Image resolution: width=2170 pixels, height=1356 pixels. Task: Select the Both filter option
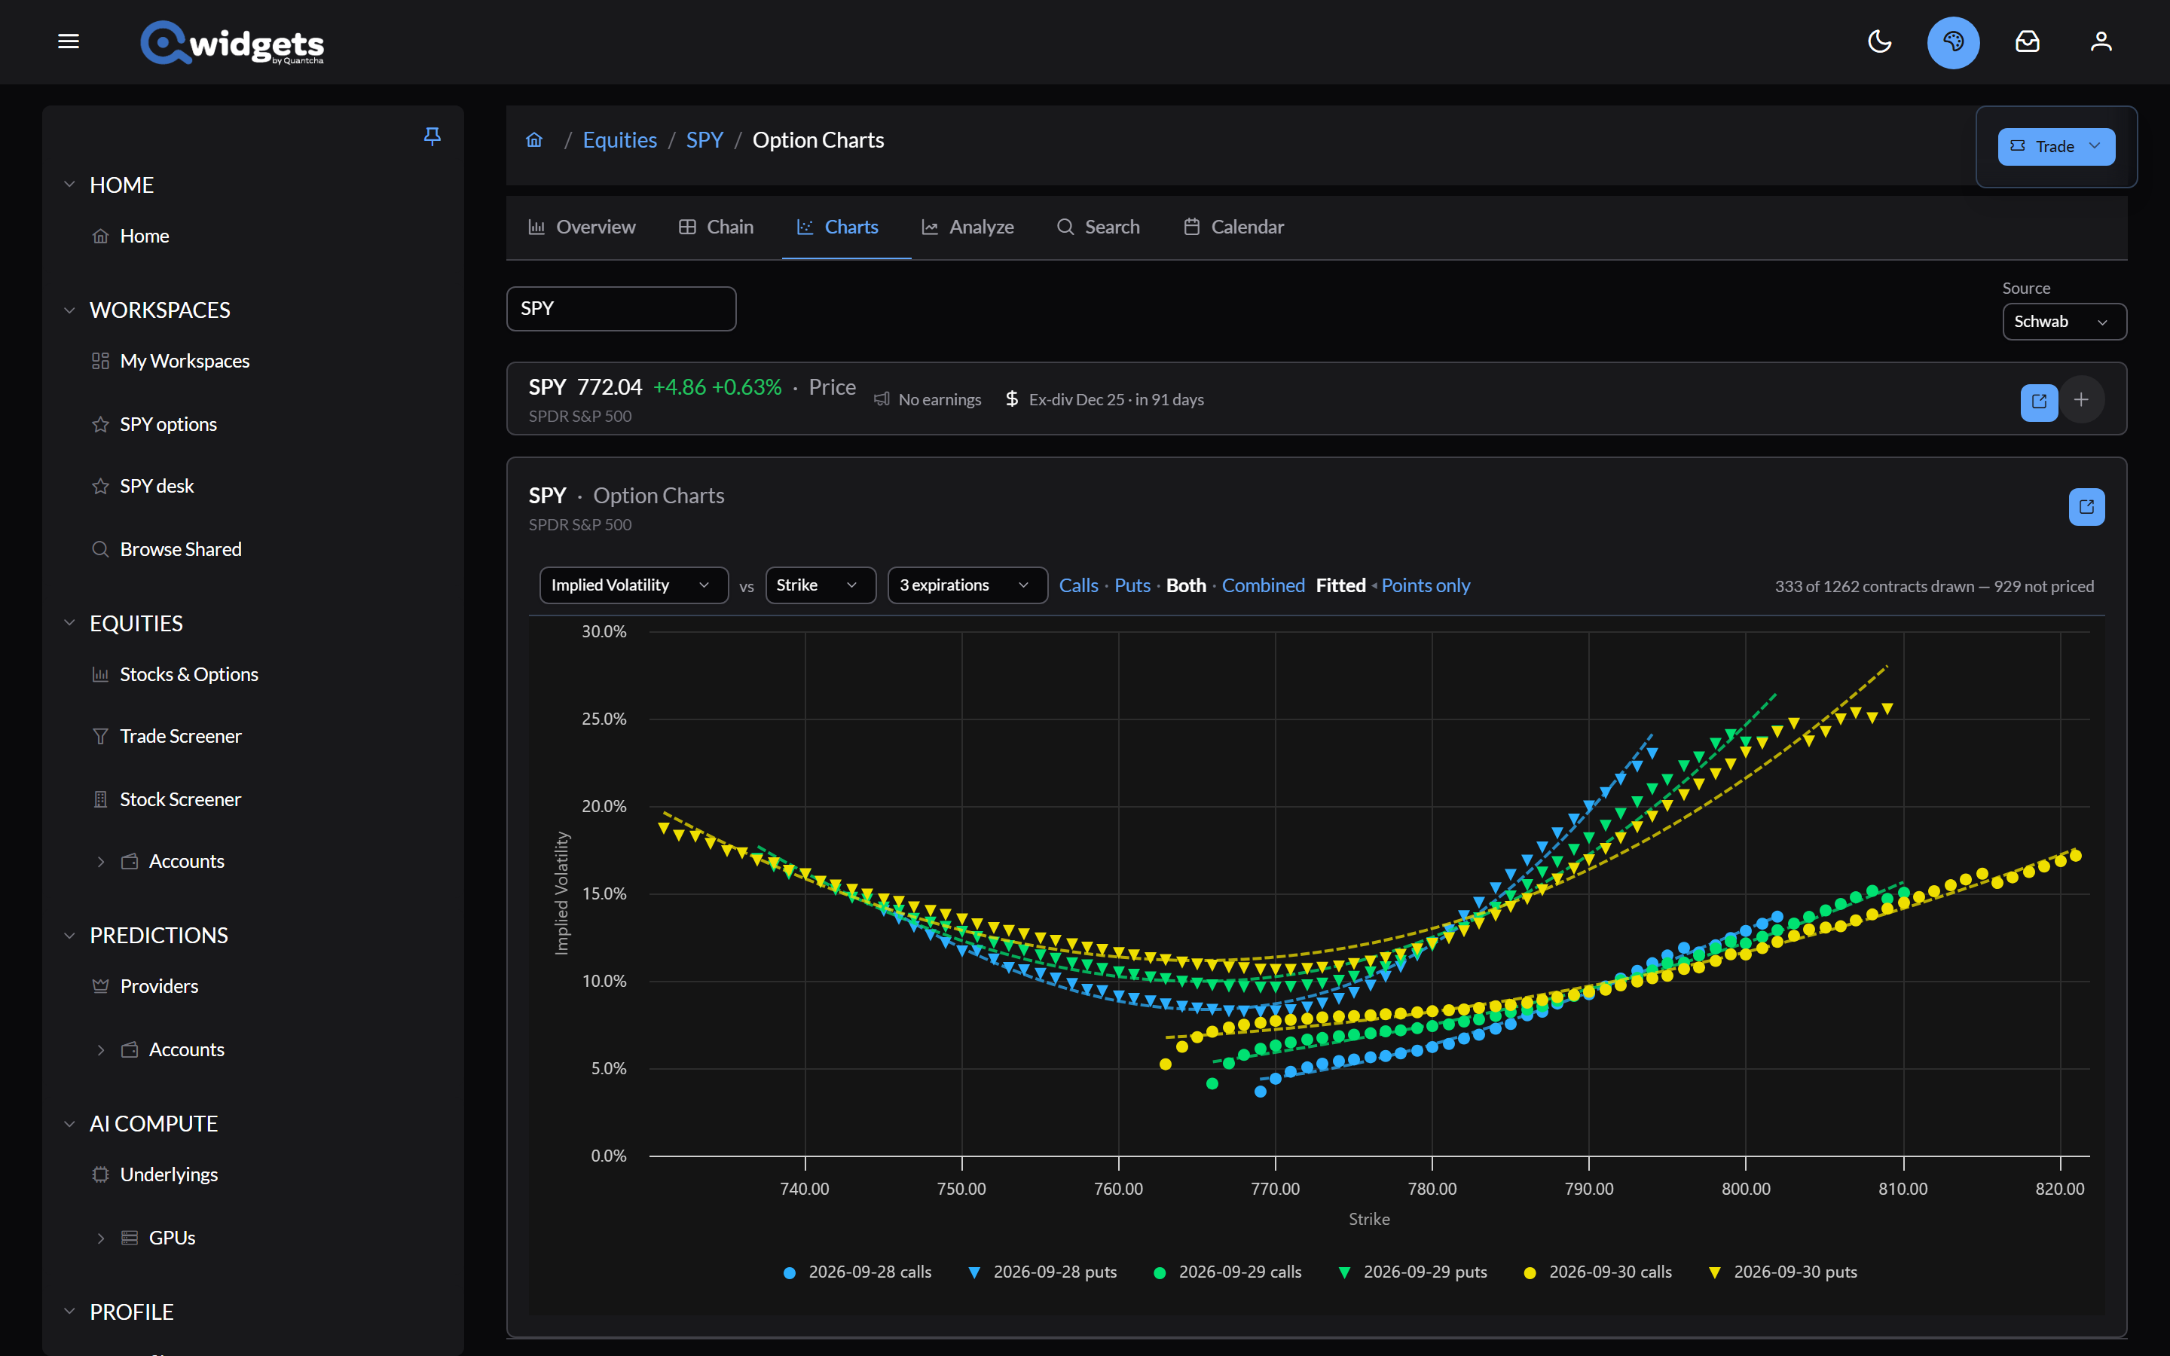click(1185, 585)
